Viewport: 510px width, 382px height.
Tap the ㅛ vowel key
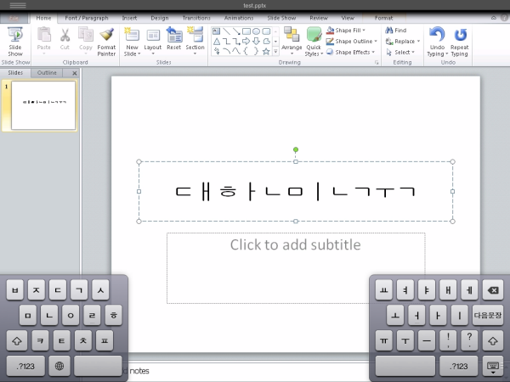point(384,290)
